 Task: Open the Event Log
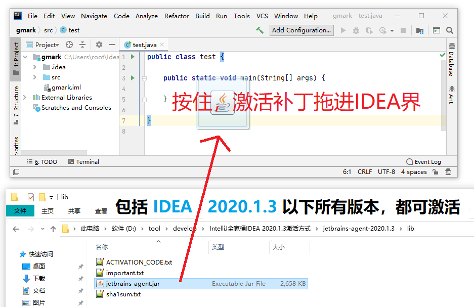click(x=423, y=162)
